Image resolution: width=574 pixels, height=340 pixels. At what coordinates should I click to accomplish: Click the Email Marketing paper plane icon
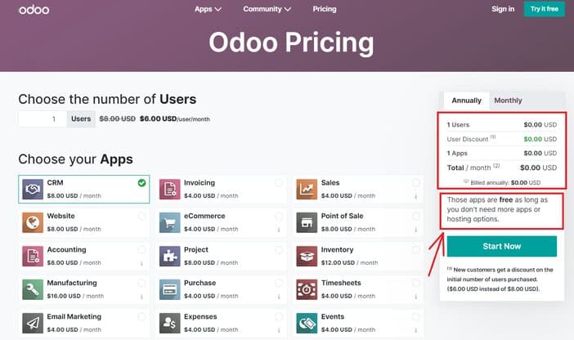(33, 323)
